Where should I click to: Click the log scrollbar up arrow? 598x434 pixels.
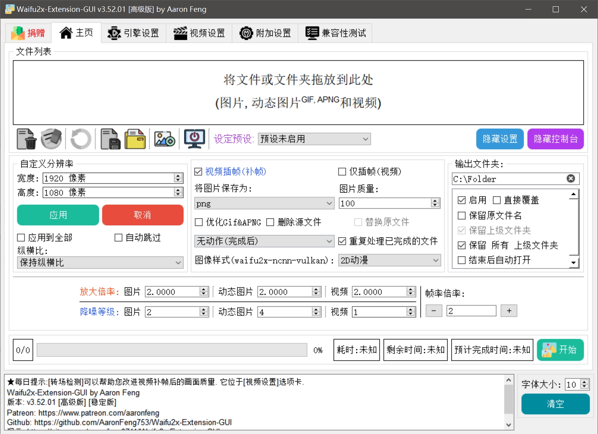509,380
